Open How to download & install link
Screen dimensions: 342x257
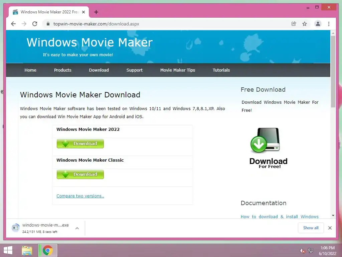280,217
